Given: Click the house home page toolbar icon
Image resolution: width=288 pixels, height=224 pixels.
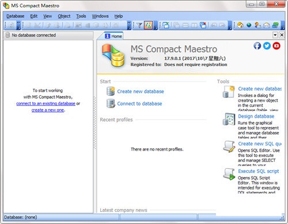Looking at the screenshot, I should (240, 25).
